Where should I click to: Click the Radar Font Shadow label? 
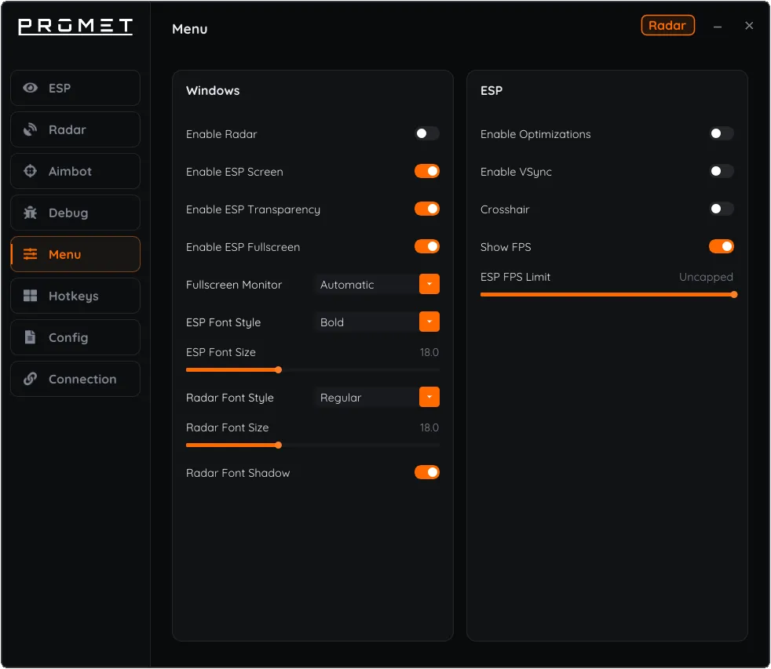tap(238, 473)
